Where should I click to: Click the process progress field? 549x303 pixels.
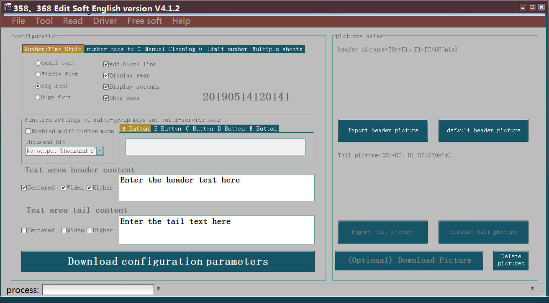(98, 290)
